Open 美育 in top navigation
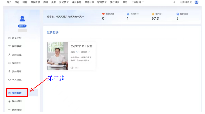Viewport: 205px width, 114px height. [x=53, y=2]
